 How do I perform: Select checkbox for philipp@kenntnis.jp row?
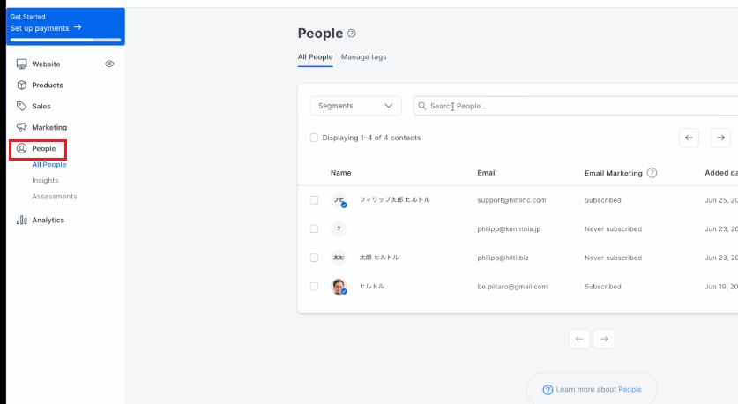tap(314, 228)
